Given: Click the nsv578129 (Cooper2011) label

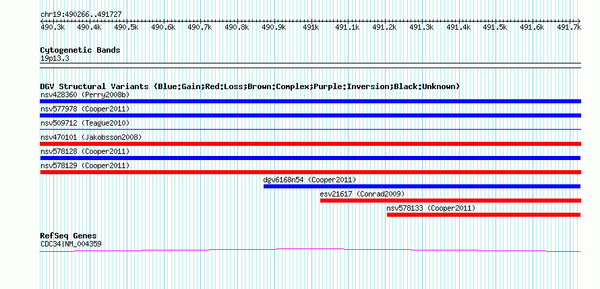Looking at the screenshot, I should pos(85,165).
